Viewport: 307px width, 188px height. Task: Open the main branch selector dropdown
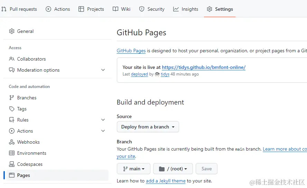(x=133, y=169)
